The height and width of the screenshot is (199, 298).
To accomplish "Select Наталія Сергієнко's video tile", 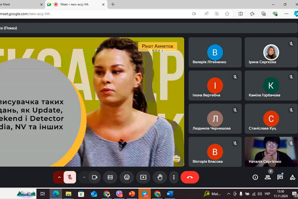I will coord(271,152).
